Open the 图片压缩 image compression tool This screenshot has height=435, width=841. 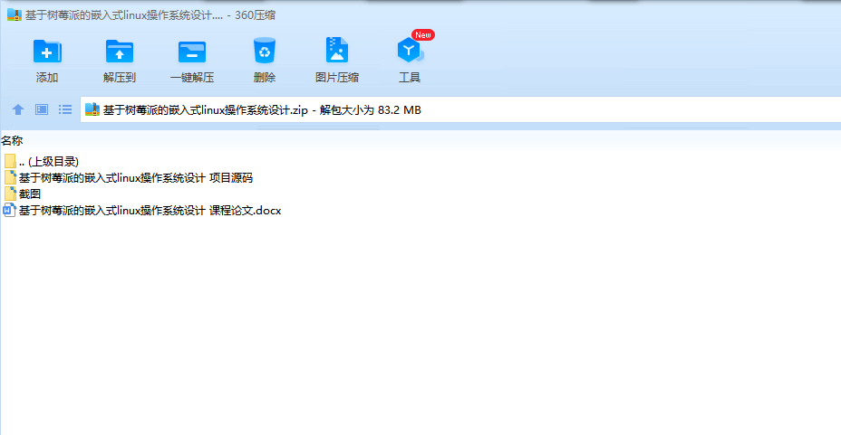(337, 51)
